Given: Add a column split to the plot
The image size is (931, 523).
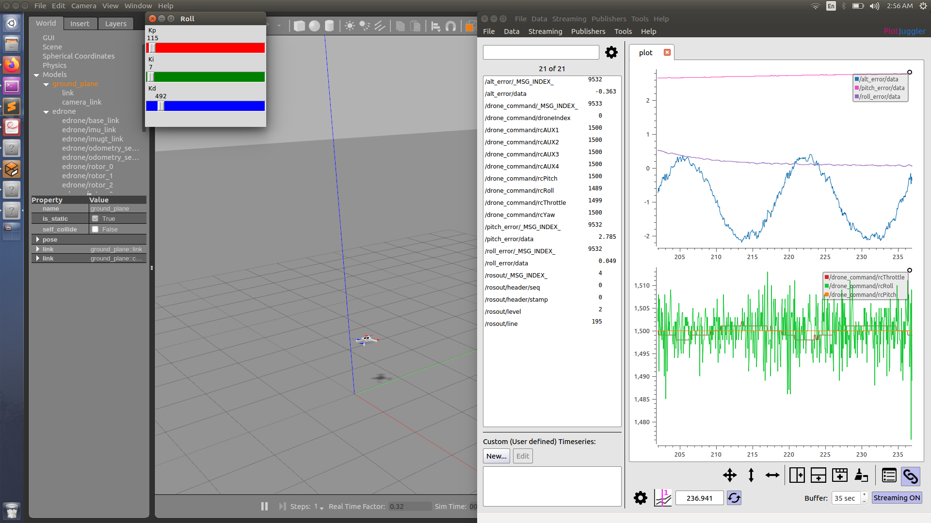Looking at the screenshot, I should (797, 475).
